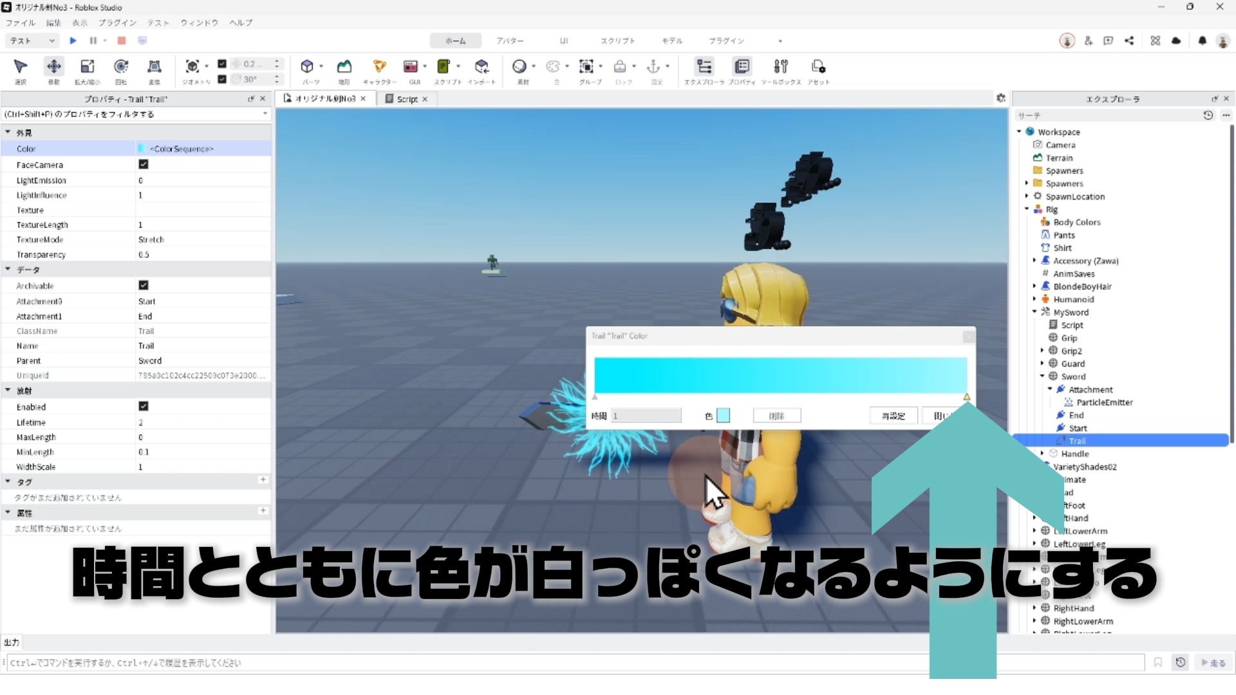Expand the Grip2 tree item

[x=1042, y=351]
